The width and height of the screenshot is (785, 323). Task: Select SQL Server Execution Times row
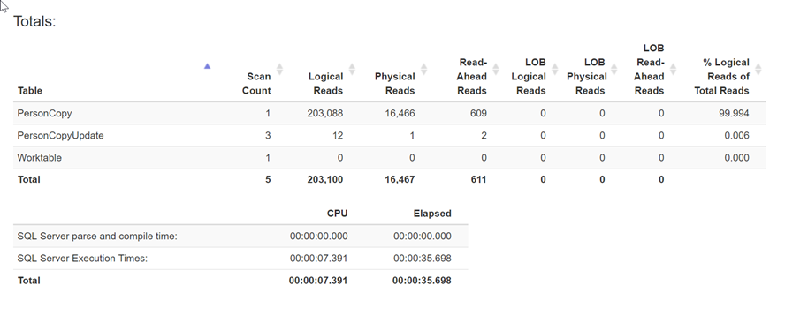240,259
